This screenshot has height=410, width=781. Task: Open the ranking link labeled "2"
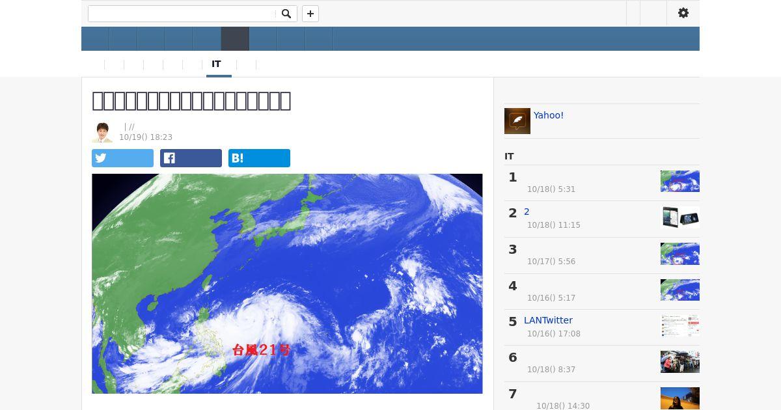[x=527, y=212]
